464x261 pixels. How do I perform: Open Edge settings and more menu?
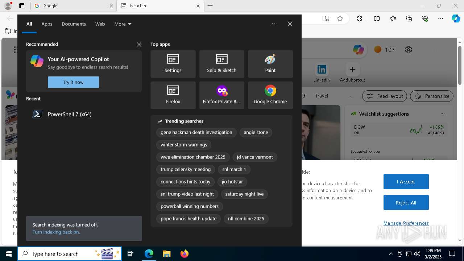[441, 18]
